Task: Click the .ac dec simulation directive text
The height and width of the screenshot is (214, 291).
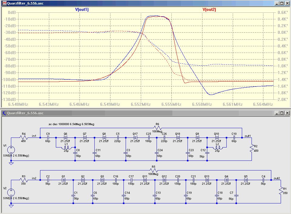Action: tap(71, 124)
